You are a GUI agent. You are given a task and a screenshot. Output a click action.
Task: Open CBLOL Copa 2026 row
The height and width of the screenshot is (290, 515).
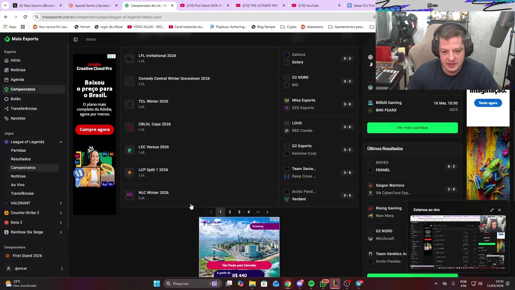pos(239,127)
